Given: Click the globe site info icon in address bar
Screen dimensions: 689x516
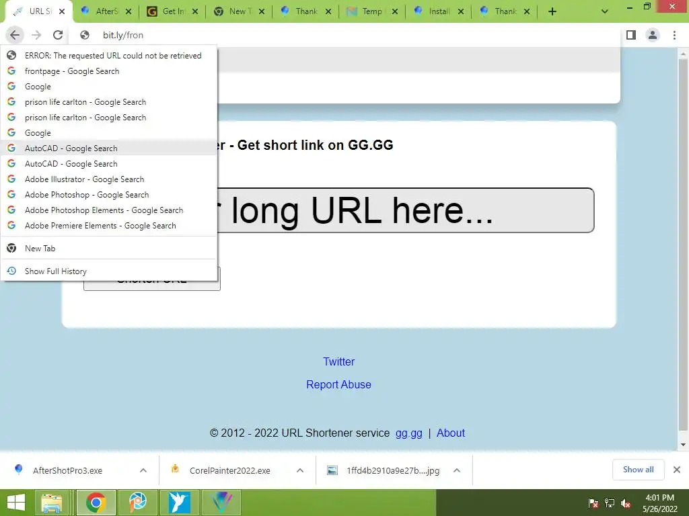Looking at the screenshot, I should coord(85,35).
